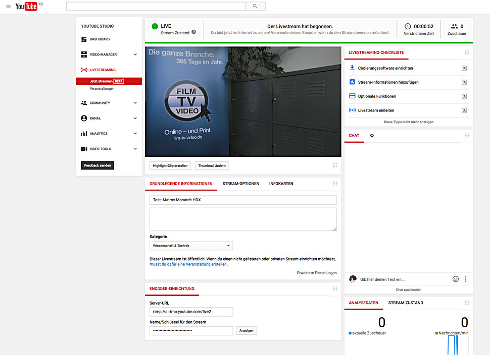This screenshot has height=355, width=490.
Task: Click Livestream einleiten broadcast icon
Action: (x=352, y=110)
